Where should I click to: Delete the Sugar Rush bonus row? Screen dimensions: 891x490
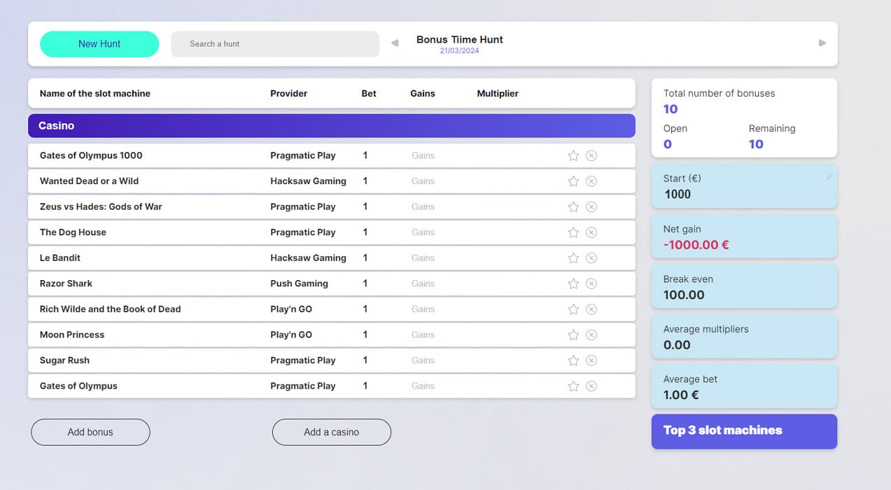(591, 360)
